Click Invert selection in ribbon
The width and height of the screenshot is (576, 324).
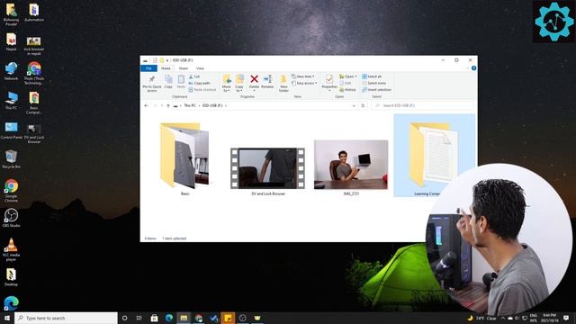click(376, 90)
